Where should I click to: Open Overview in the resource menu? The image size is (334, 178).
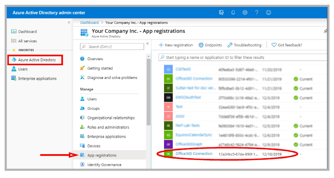click(95, 59)
